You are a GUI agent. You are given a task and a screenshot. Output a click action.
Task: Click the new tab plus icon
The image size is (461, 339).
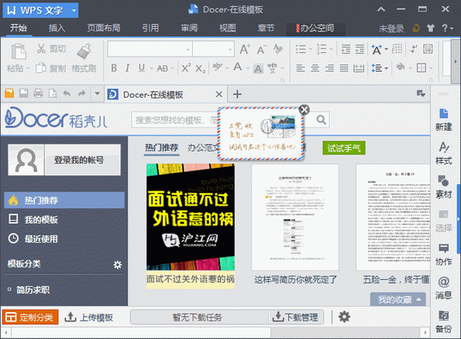[237, 95]
